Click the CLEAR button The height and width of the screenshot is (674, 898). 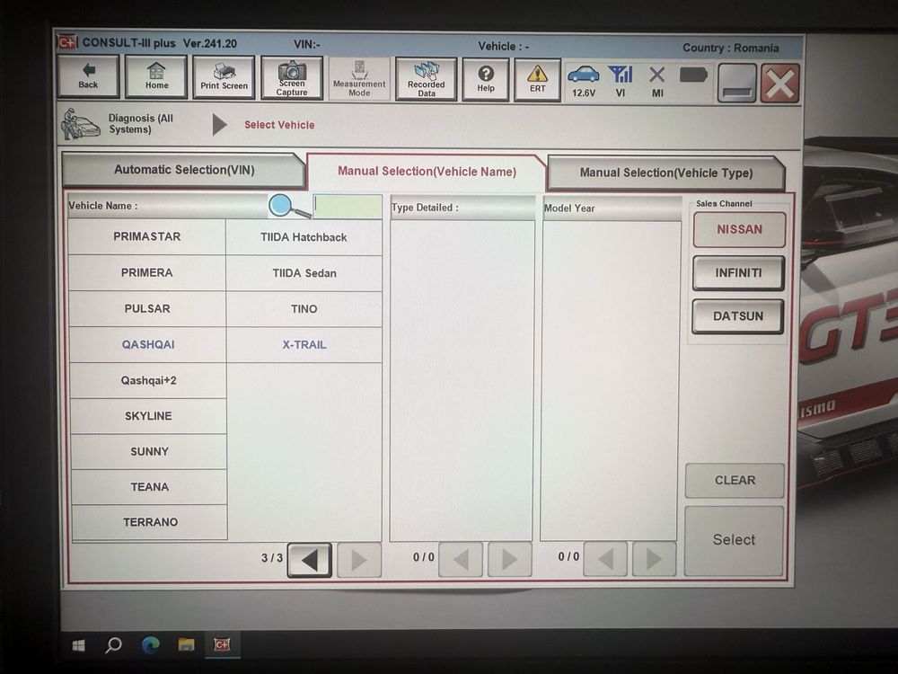pyautogui.click(x=735, y=480)
